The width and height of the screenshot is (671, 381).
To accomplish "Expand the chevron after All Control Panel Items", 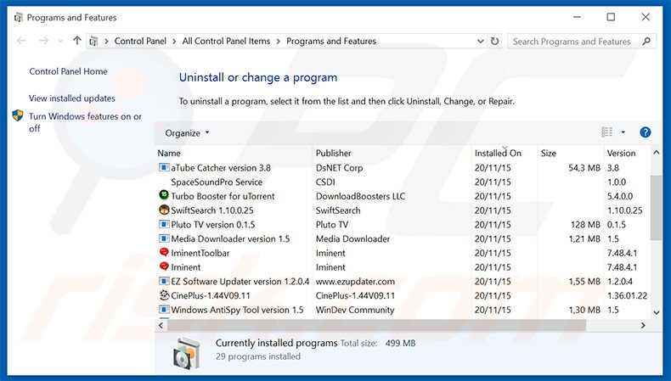I will coord(278,41).
